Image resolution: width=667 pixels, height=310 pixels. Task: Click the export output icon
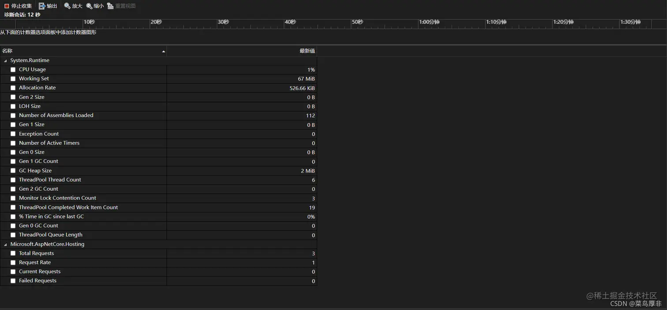42,6
